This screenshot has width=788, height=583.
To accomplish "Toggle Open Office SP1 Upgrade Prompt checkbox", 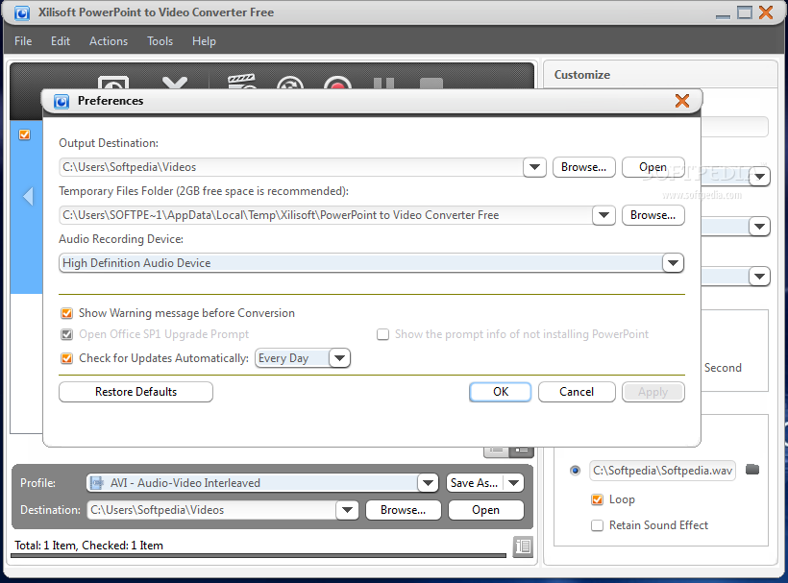I will (x=66, y=334).
